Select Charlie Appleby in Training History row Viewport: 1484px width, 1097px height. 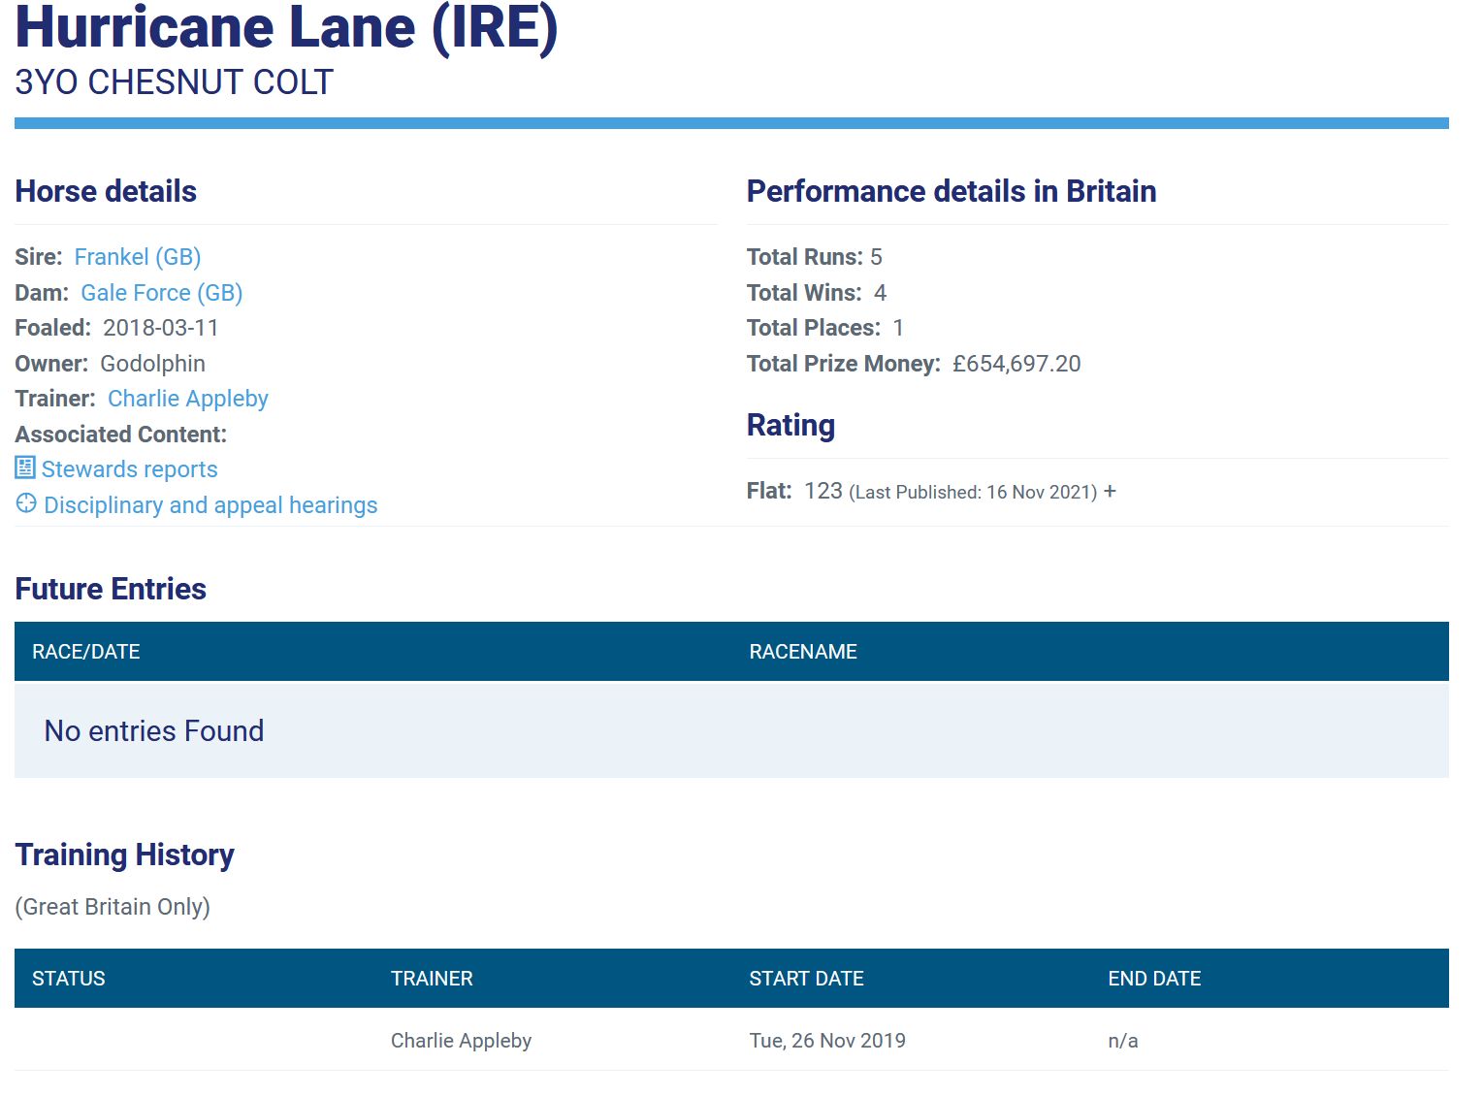(x=461, y=1041)
